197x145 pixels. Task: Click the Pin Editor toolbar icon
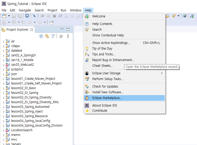click(x=51, y=22)
